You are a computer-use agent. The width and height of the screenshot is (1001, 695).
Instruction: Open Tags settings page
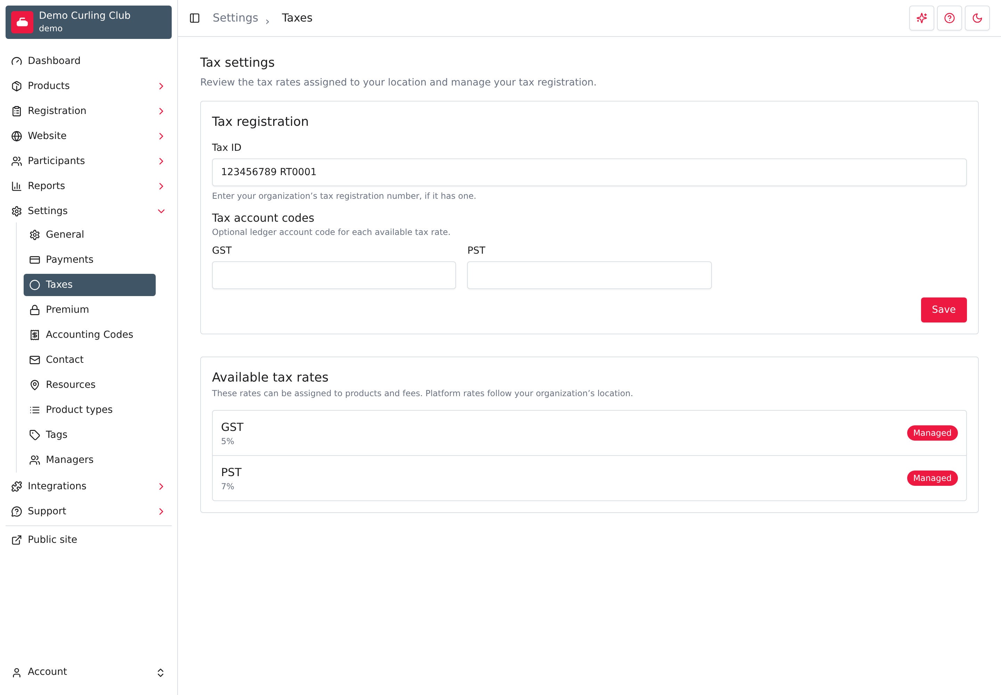coord(89,435)
